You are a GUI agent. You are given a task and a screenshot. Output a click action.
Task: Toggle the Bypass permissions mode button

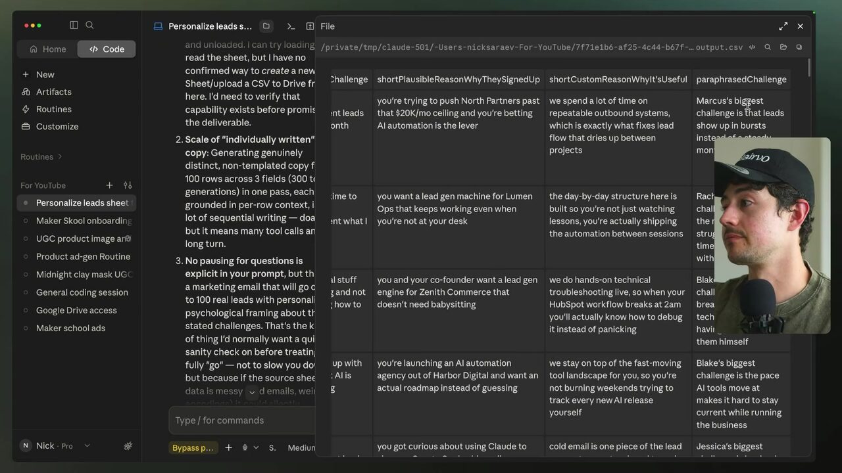tap(193, 447)
